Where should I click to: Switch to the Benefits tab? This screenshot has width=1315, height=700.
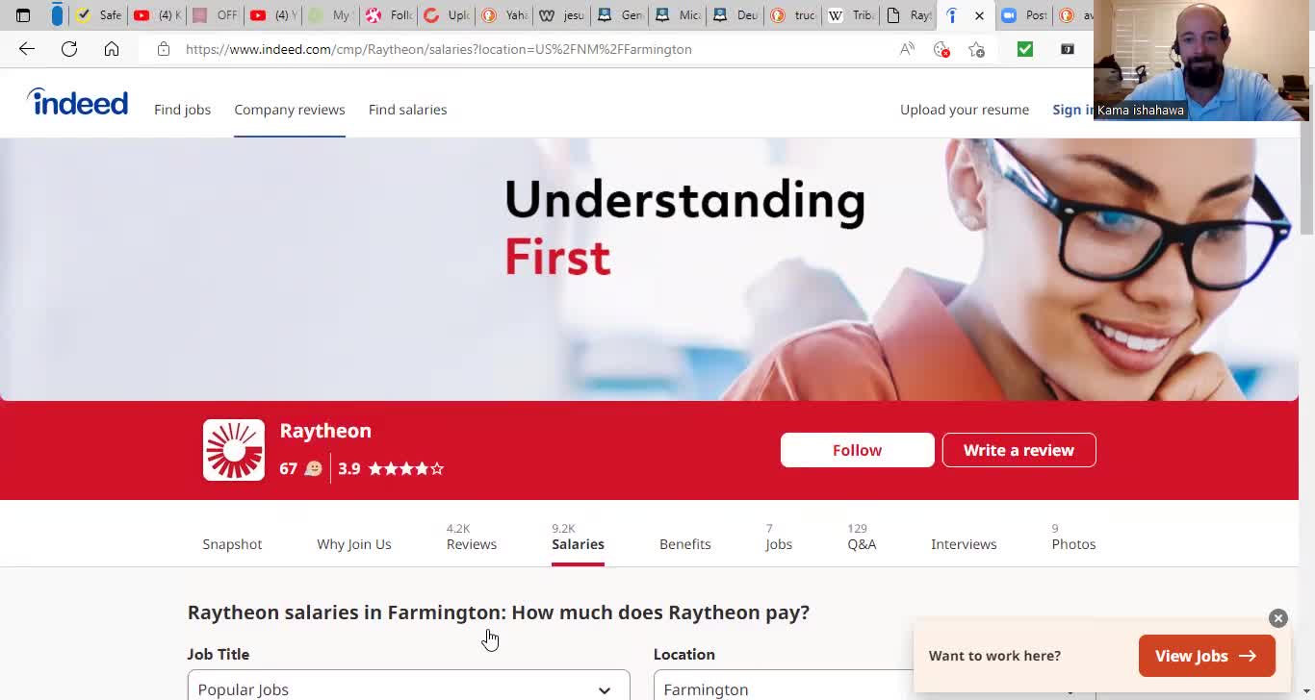(x=685, y=544)
